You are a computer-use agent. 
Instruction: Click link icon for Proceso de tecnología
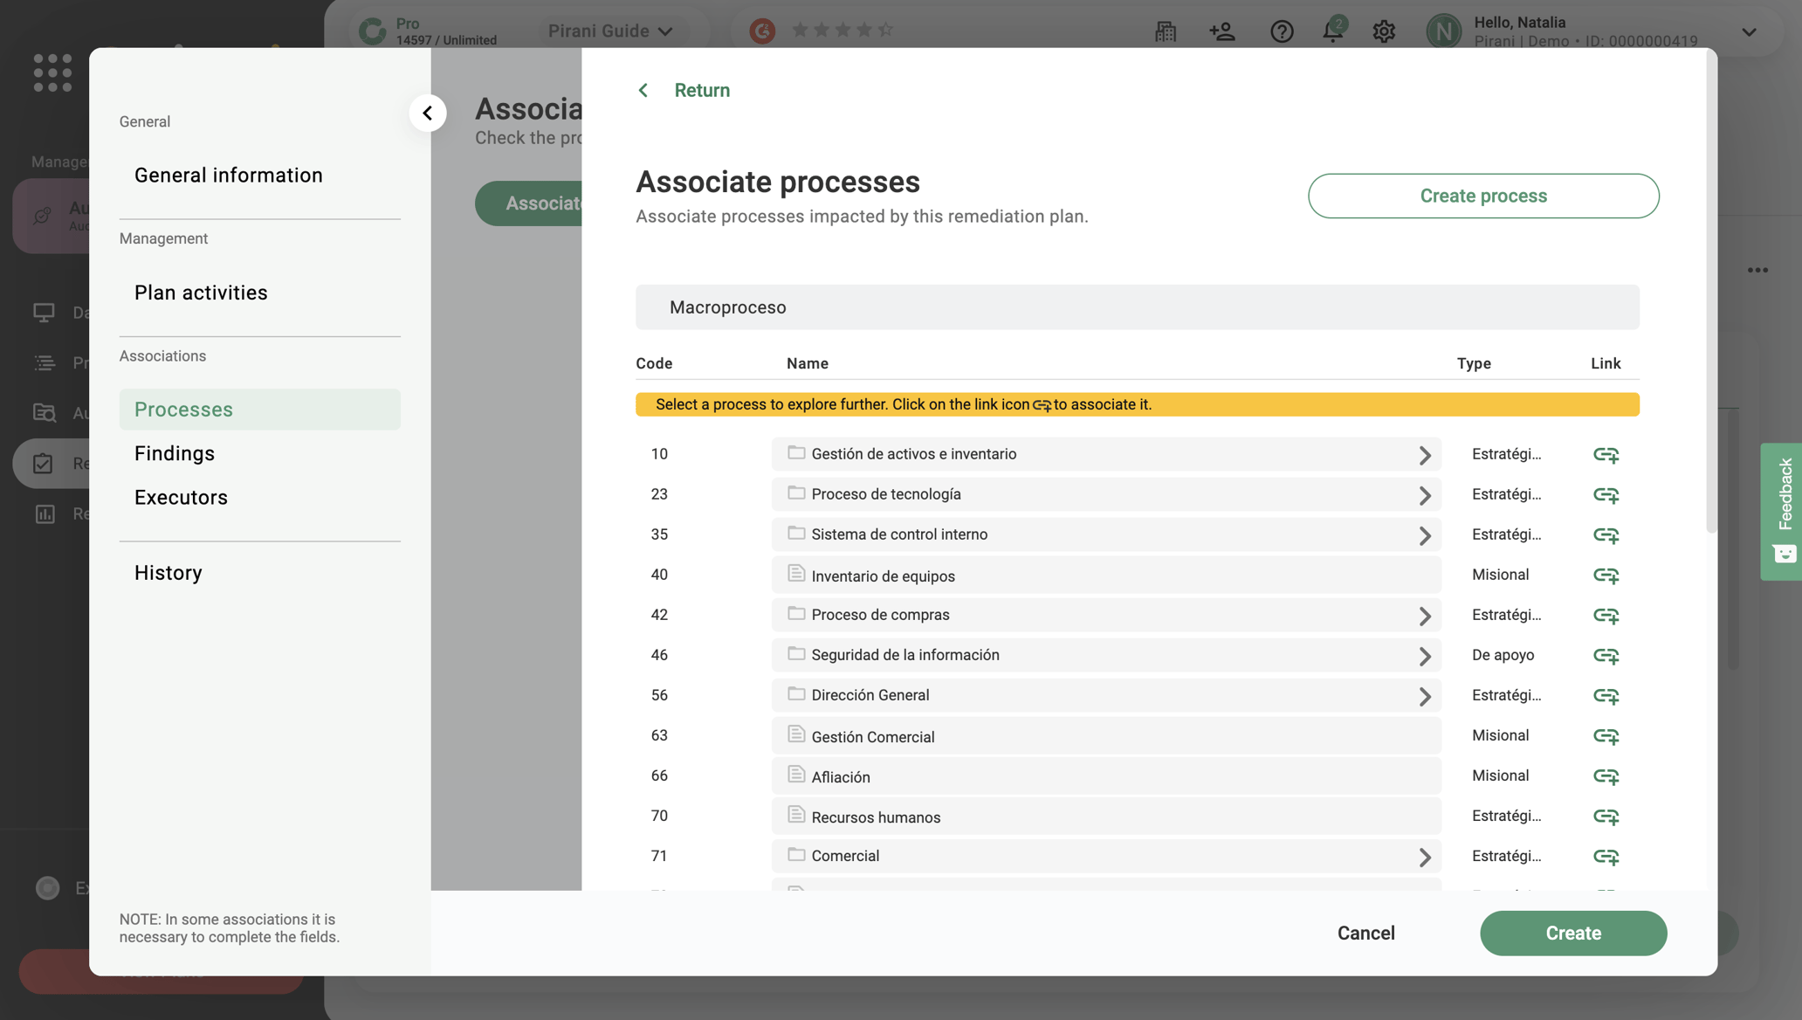click(x=1606, y=494)
